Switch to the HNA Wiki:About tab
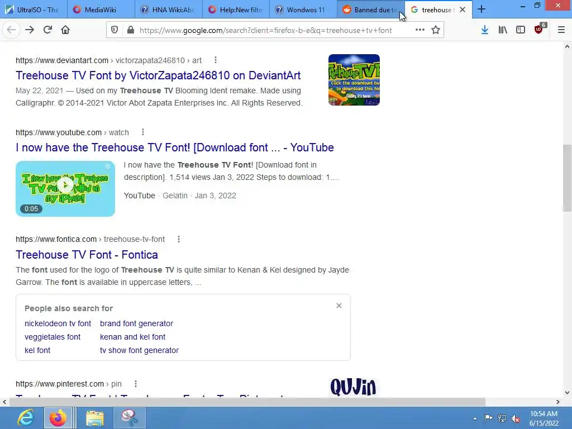This screenshot has width=572, height=429. 169,9
